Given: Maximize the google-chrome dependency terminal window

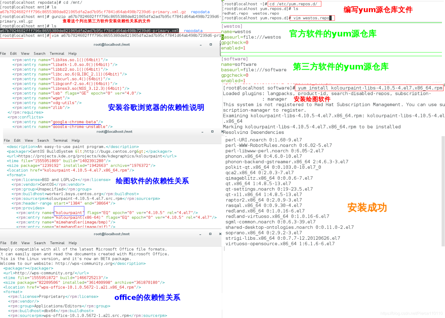Looking at the screenshot, I should [211, 44].
